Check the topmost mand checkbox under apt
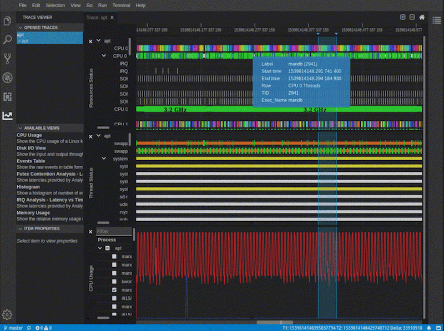Image resolution: width=444 pixels, height=331 pixels. coord(114,256)
